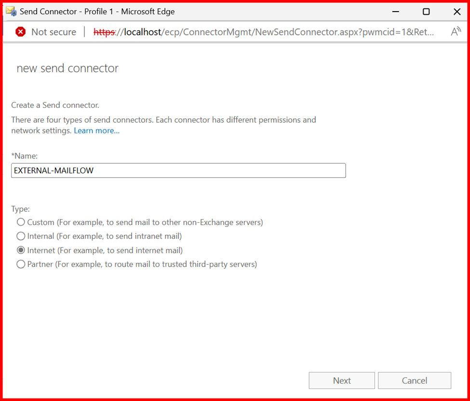The image size is (470, 401).
Task: Select the Internal connector type option
Action: (x=21, y=236)
